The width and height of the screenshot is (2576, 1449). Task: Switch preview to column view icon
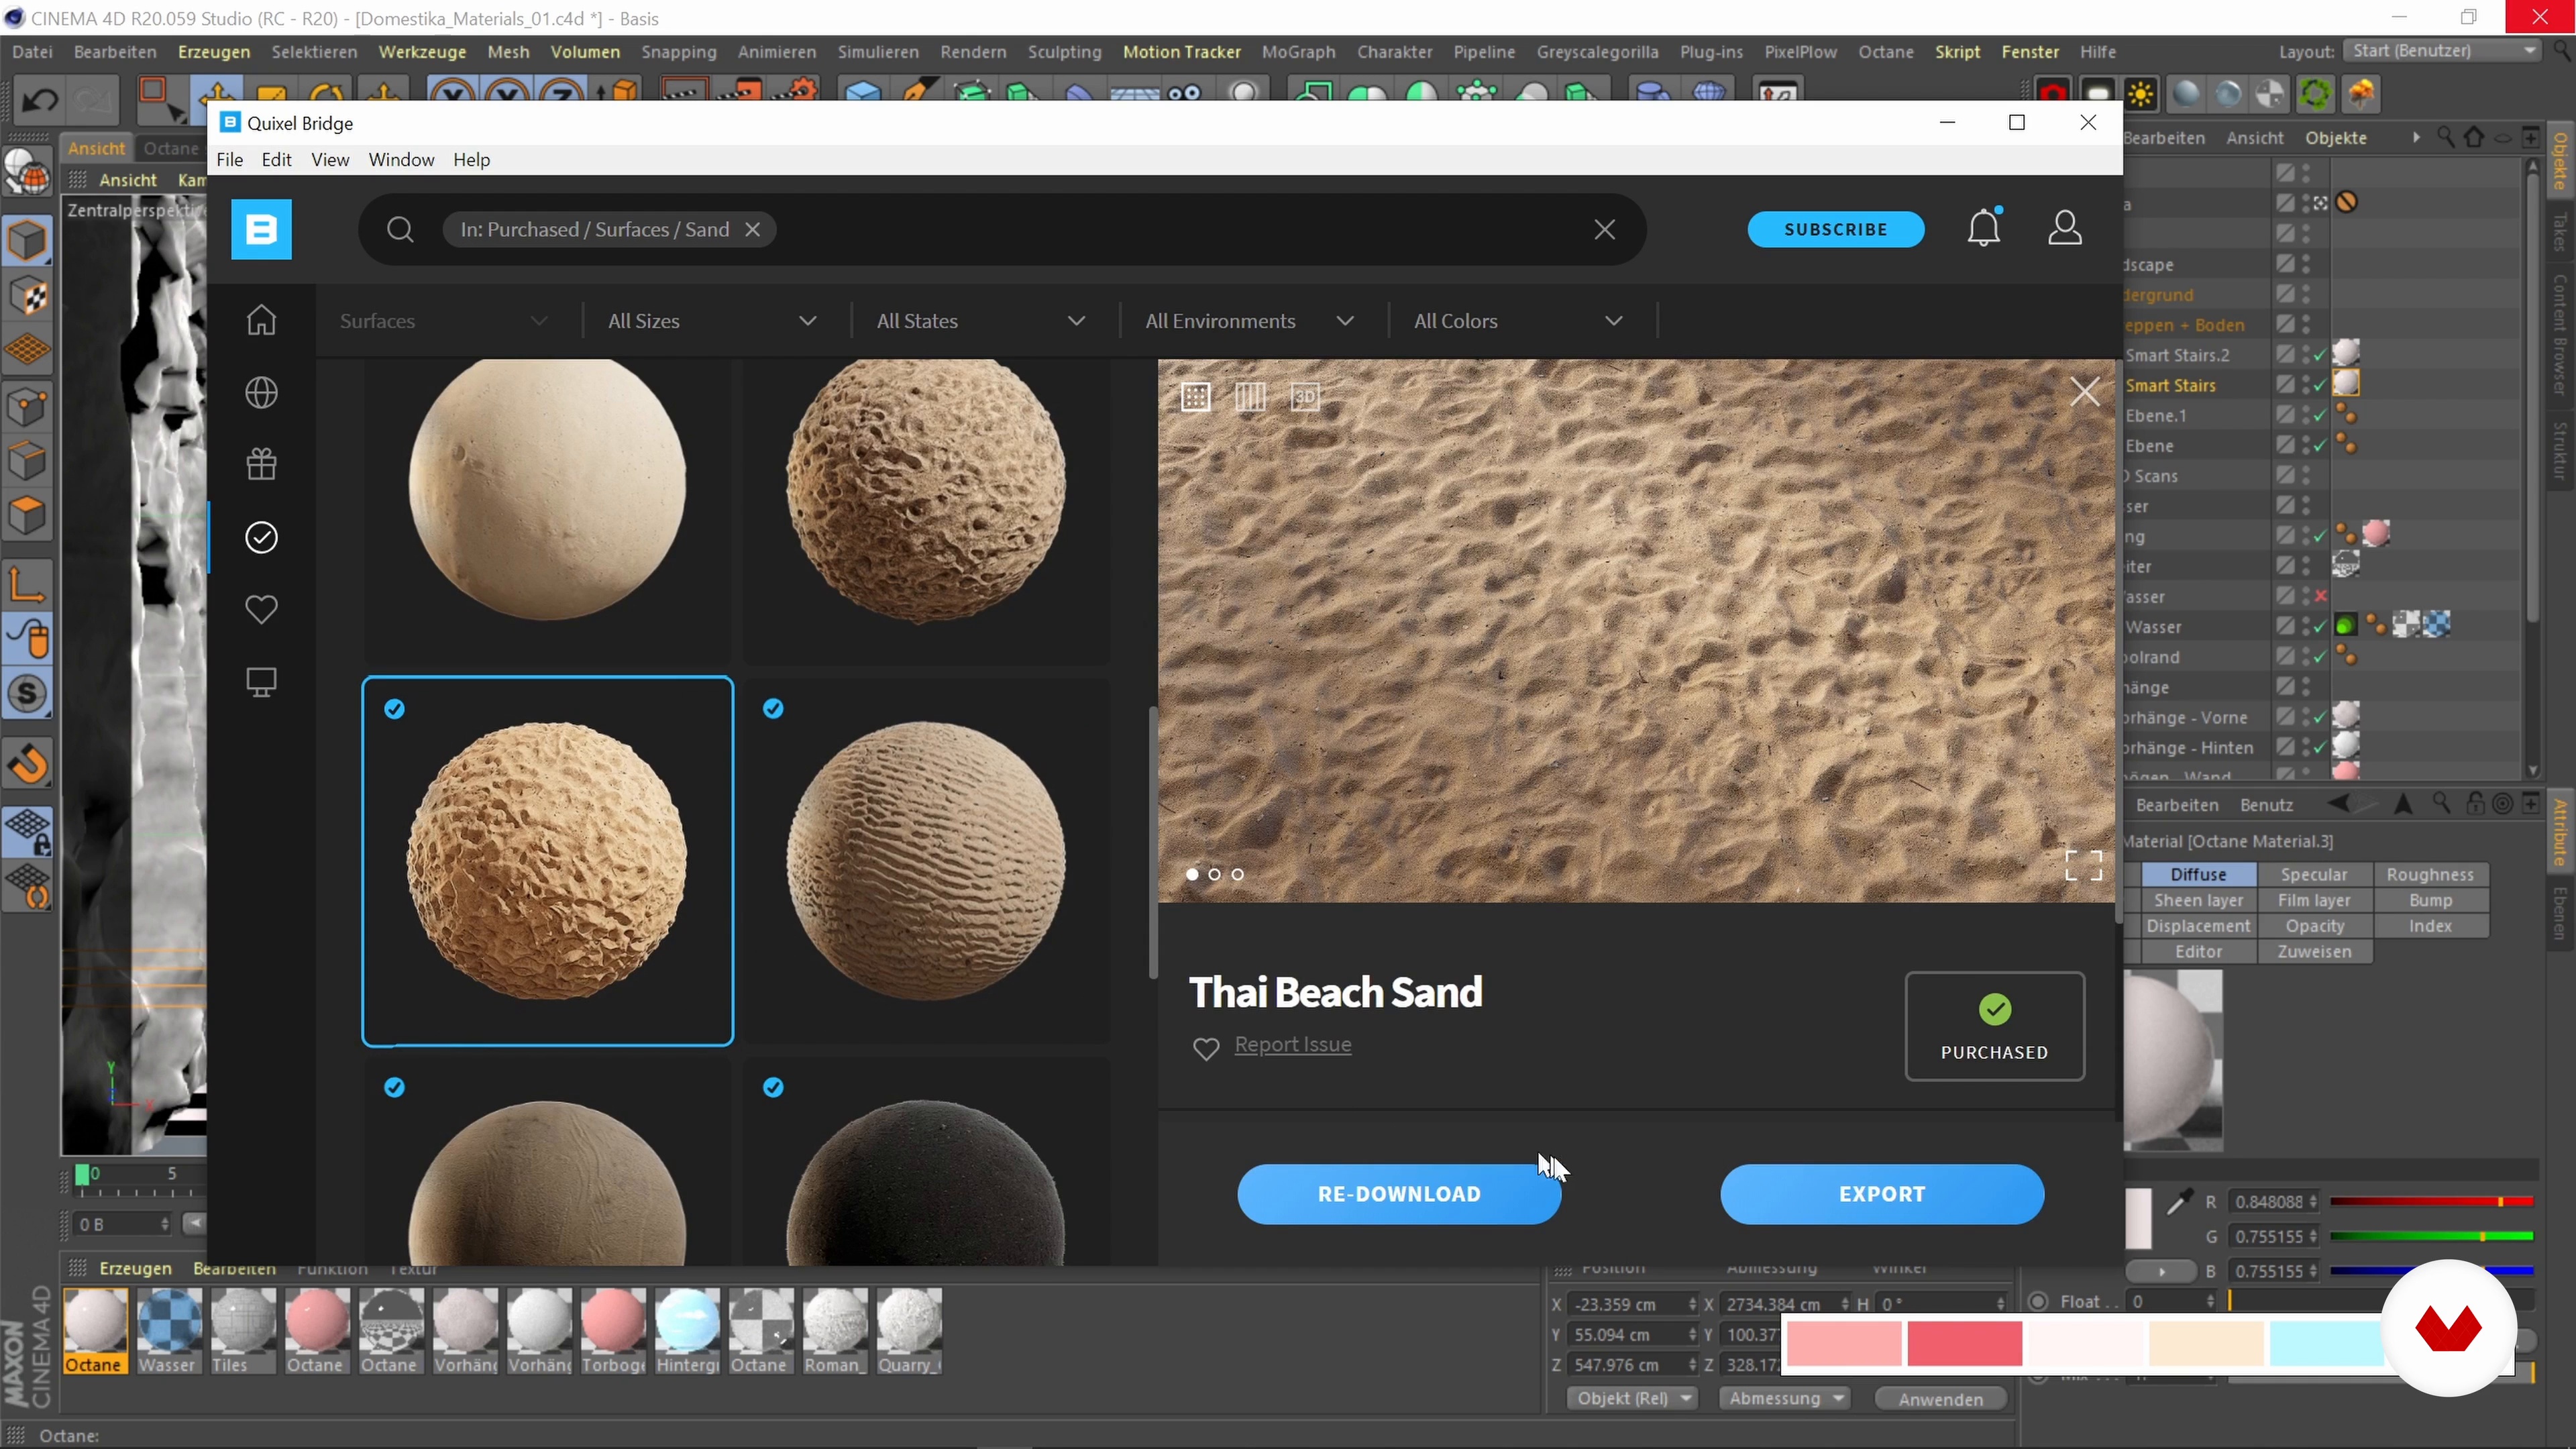[1250, 397]
